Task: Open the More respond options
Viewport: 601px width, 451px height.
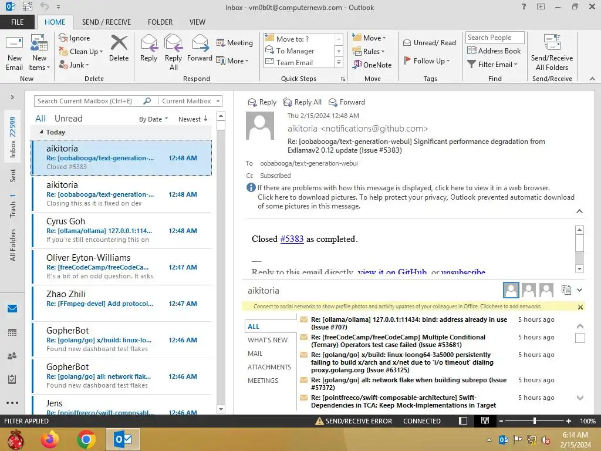Action: pyautogui.click(x=232, y=60)
